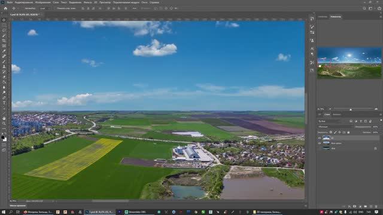Select the Gradient tool
383x215 pixels.
point(4,82)
